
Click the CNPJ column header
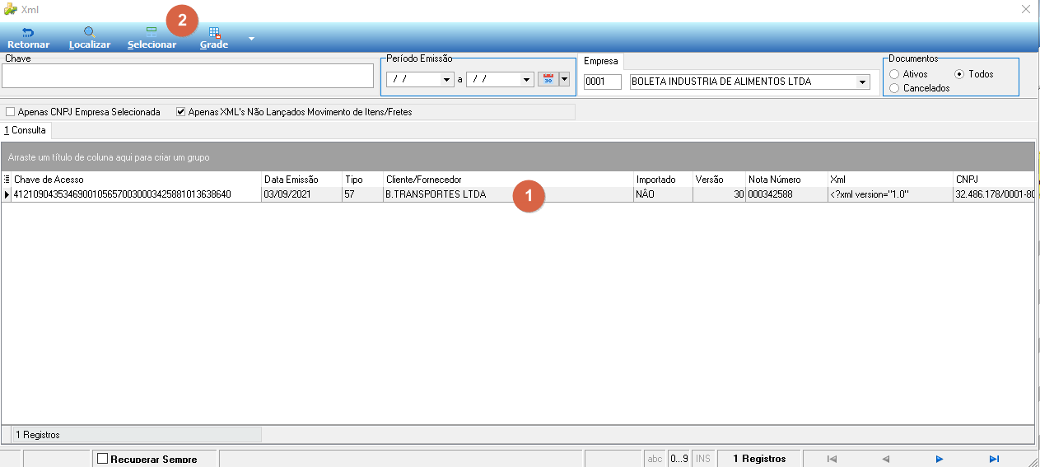[x=994, y=179]
